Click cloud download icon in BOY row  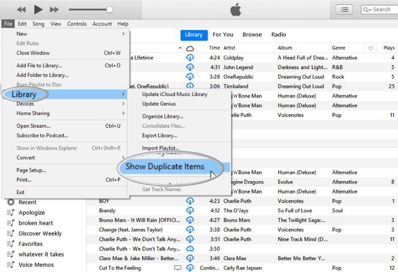tap(190, 201)
